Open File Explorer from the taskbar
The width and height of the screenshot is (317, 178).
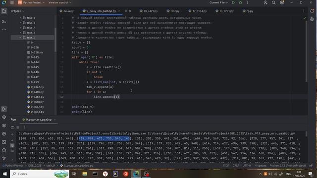(85, 174)
